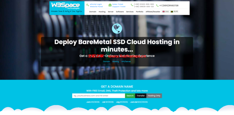Click the blue globe icon in the hero banner
234x115 pixels.
(x=117, y=28)
